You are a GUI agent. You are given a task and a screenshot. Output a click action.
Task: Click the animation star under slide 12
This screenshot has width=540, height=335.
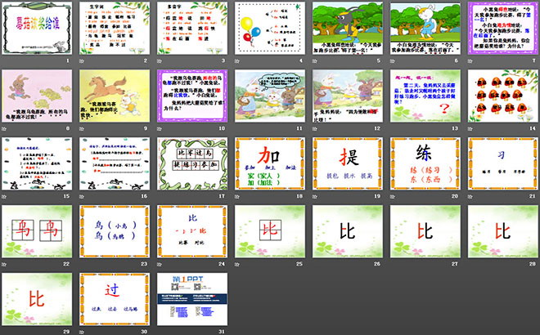click(x=315, y=128)
